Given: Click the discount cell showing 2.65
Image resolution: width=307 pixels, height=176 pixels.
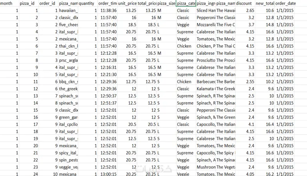Looking at the screenshot, I should pos(248,10).
